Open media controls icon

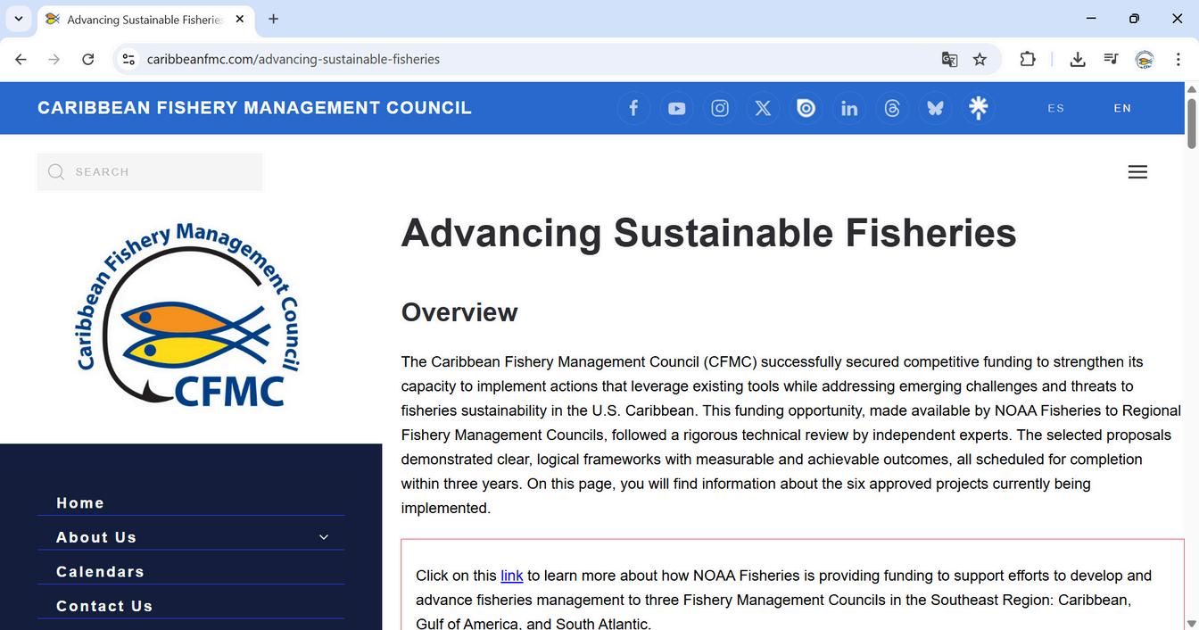point(1111,59)
